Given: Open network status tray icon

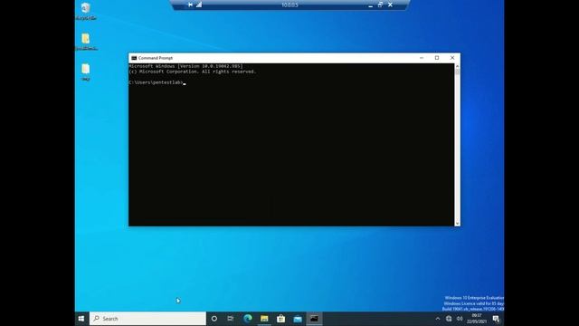Looking at the screenshot, I should click(449, 319).
